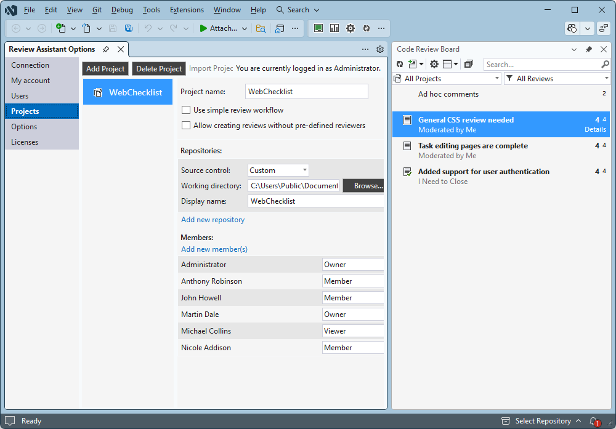Image resolution: width=616 pixels, height=429 pixels.
Task: Change Michael Collins role Viewer dropdown
Action: click(353, 331)
